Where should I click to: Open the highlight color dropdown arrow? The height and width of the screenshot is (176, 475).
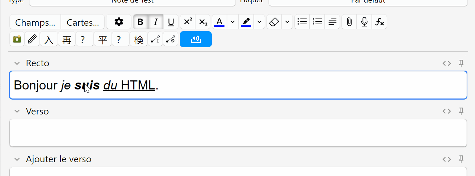coord(259,22)
